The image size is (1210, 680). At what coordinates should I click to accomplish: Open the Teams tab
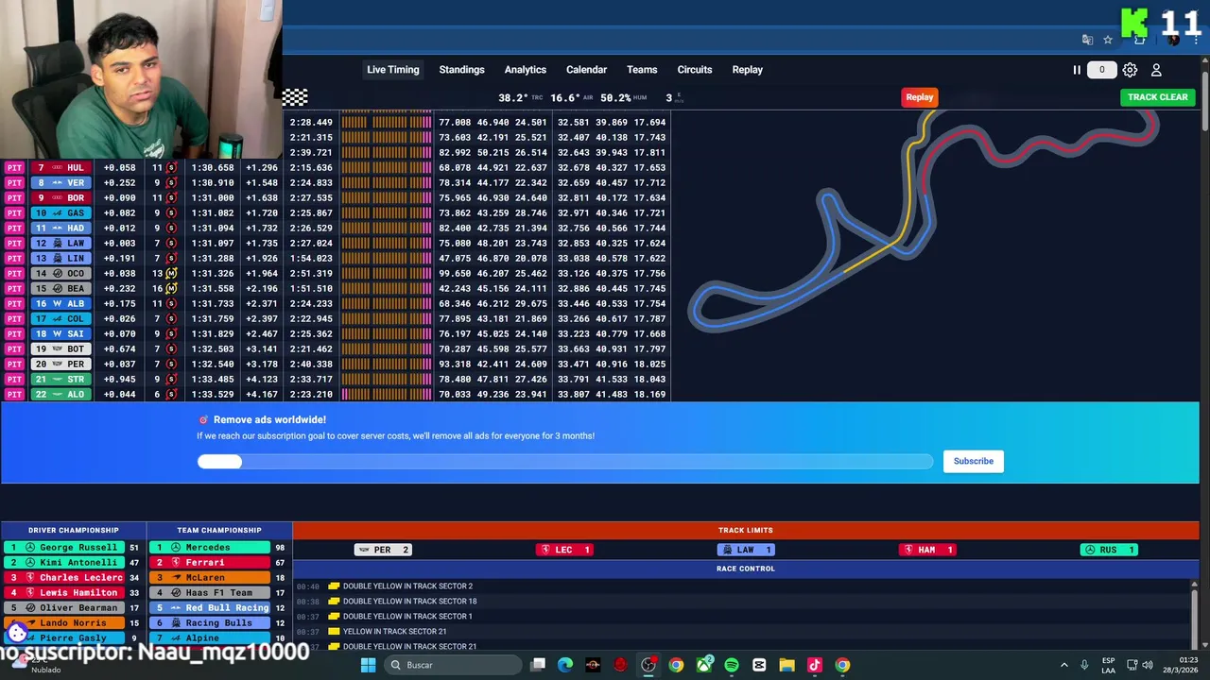(642, 70)
